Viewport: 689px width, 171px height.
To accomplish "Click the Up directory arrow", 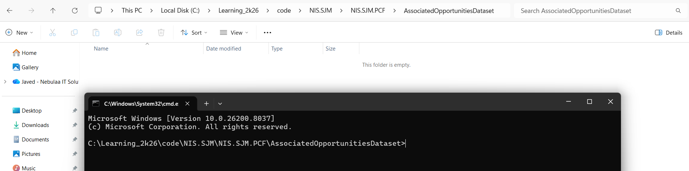I will tap(53, 11).
